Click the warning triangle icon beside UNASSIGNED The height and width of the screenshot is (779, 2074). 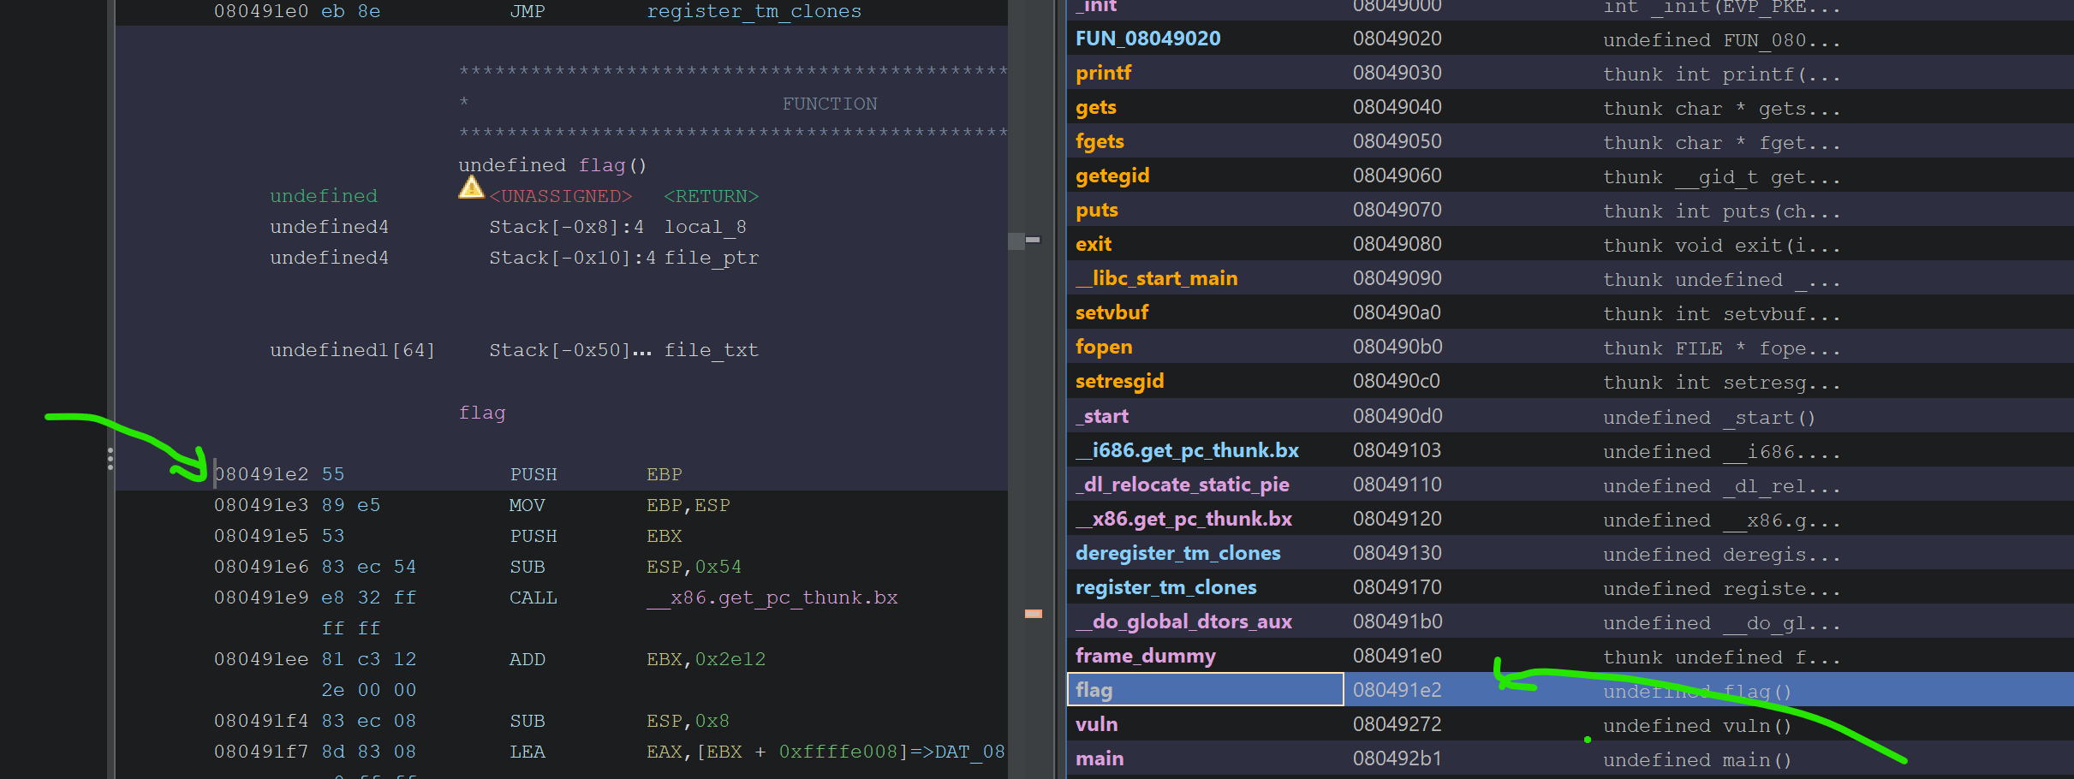471,188
